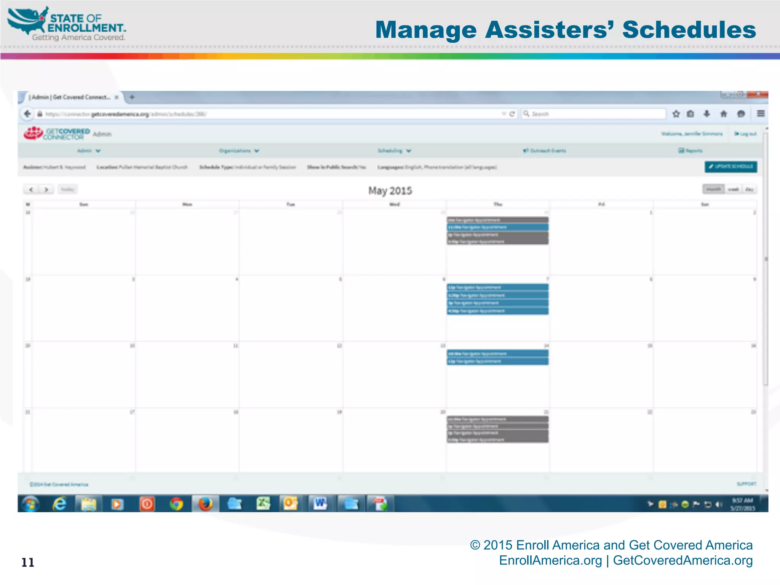
Task: Go back with the browser back arrow
Action: [x=27, y=113]
